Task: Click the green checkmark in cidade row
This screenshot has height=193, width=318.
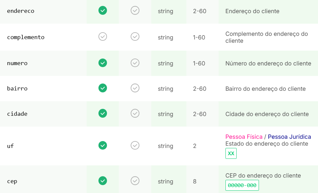Action: pyautogui.click(x=103, y=113)
